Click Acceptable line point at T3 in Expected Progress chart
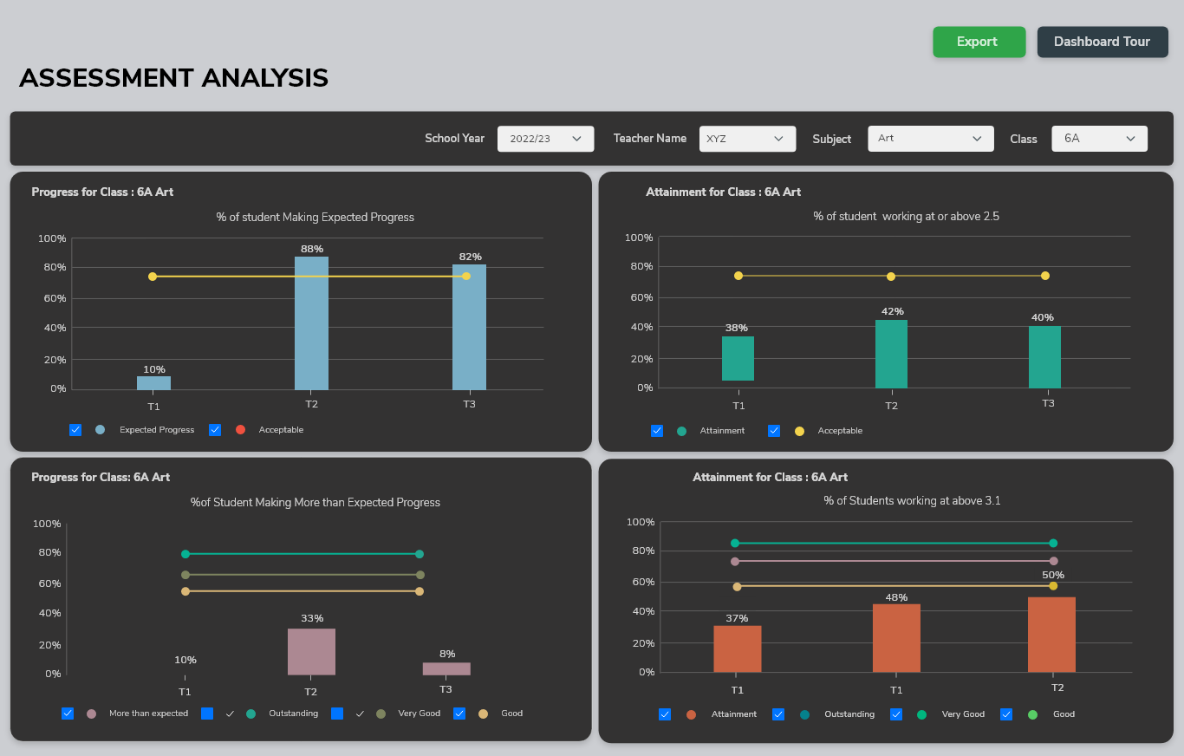 466,277
